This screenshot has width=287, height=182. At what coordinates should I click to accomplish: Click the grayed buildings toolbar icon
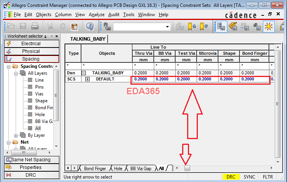click(180, 26)
